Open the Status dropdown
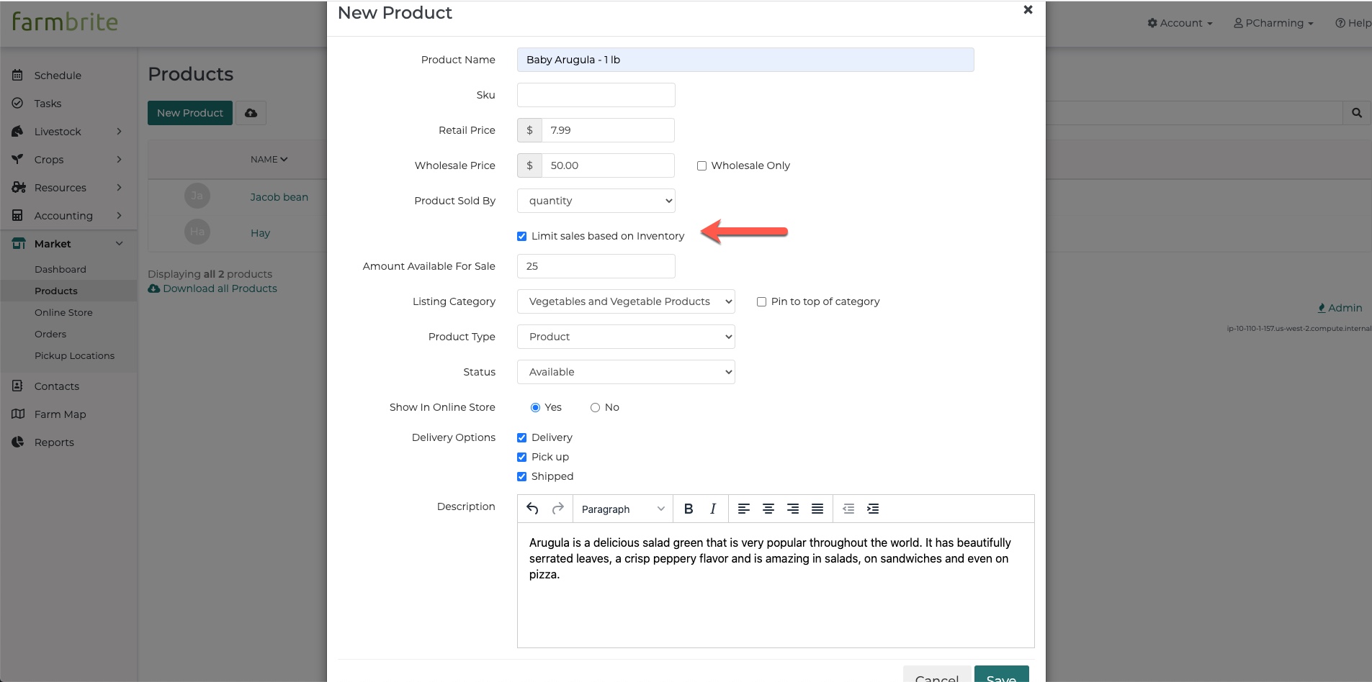 [x=626, y=372]
